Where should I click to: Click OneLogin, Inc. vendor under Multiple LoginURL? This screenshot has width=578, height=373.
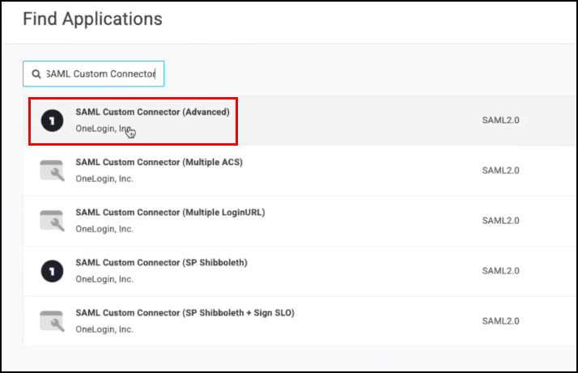104,229
